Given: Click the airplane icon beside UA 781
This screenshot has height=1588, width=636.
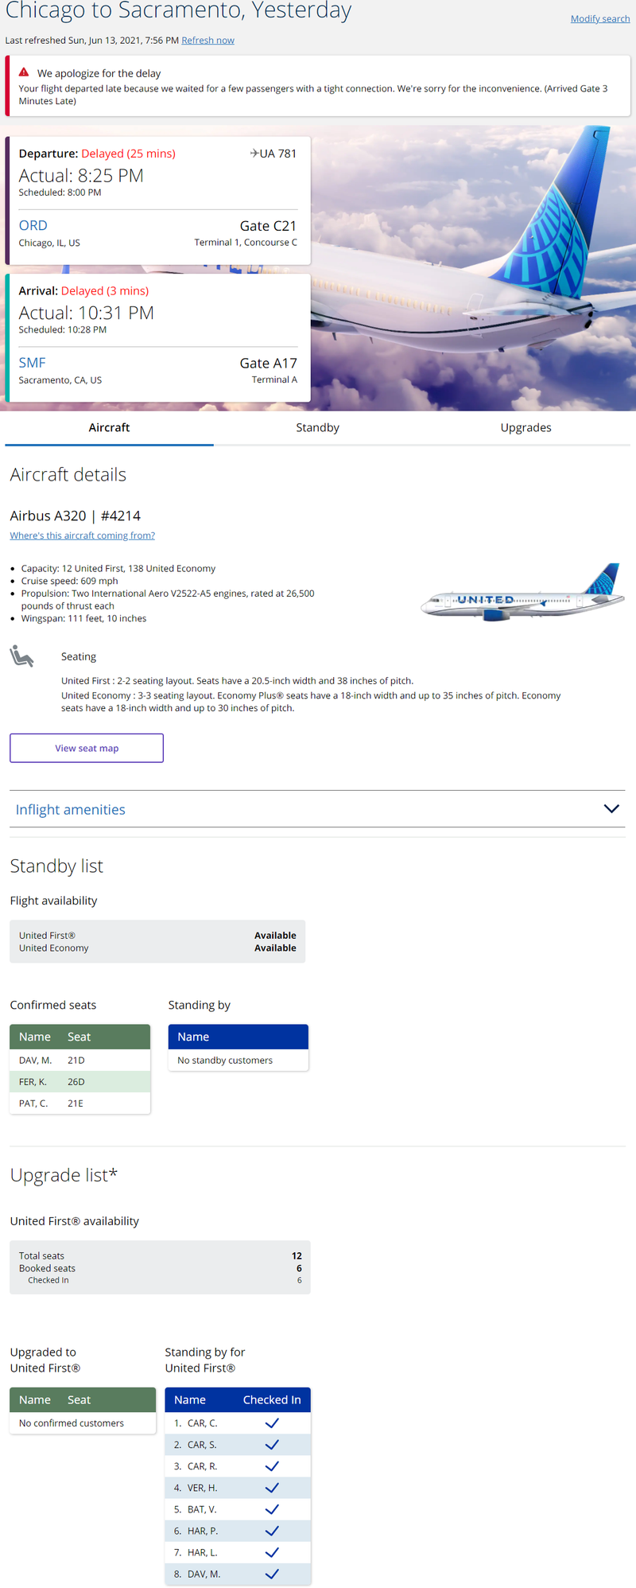Looking at the screenshot, I should [254, 154].
